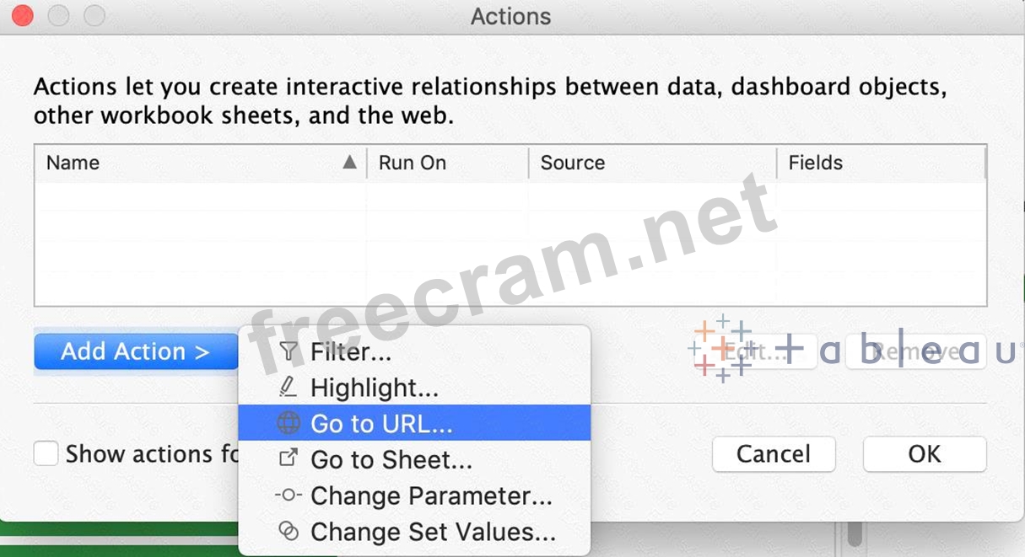Image resolution: width=1025 pixels, height=557 pixels.
Task: Open the Add Action dropdown button
Action: tap(135, 351)
